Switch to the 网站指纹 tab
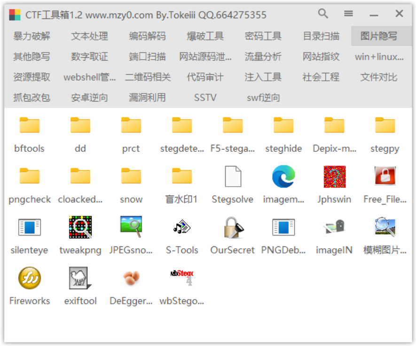 pos(322,56)
